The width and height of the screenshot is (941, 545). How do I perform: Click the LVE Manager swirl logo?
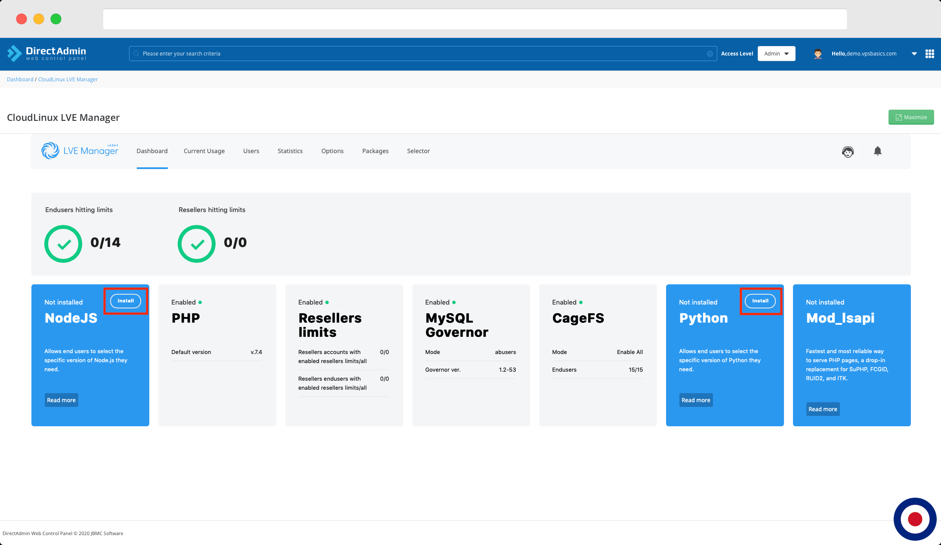[x=50, y=151]
